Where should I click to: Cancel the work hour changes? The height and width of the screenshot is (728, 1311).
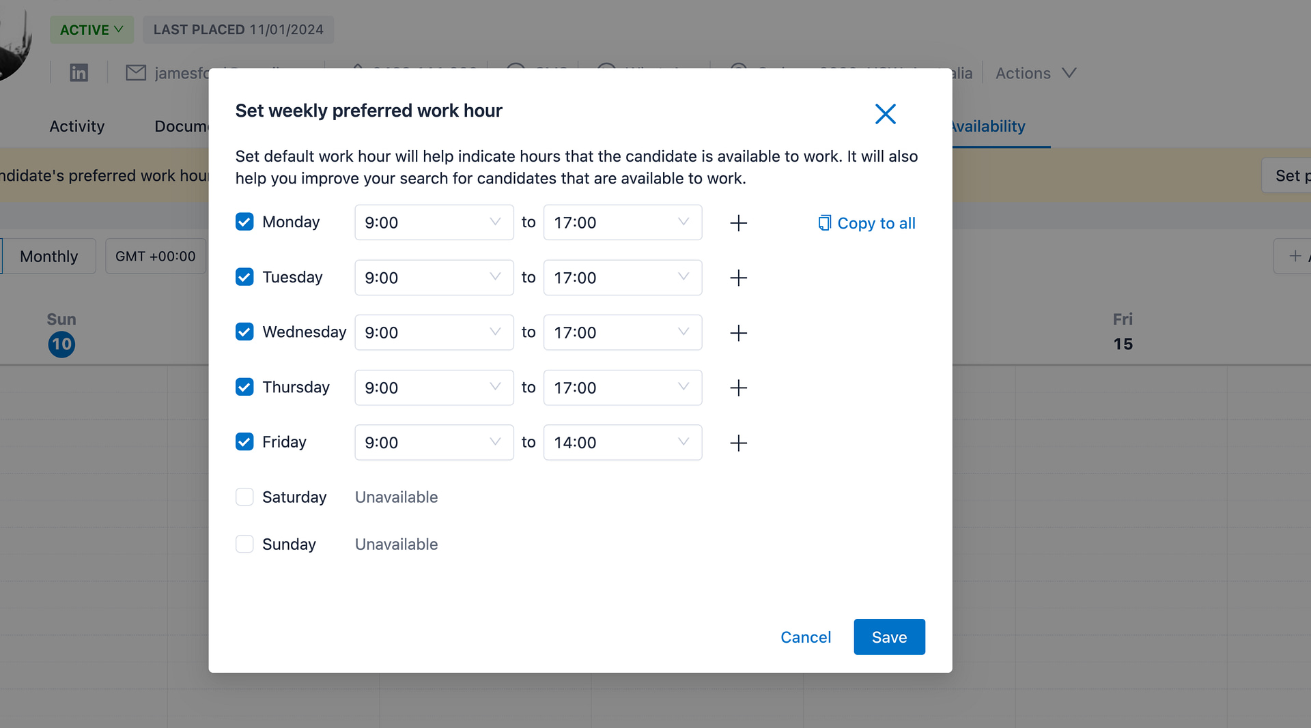click(x=806, y=637)
